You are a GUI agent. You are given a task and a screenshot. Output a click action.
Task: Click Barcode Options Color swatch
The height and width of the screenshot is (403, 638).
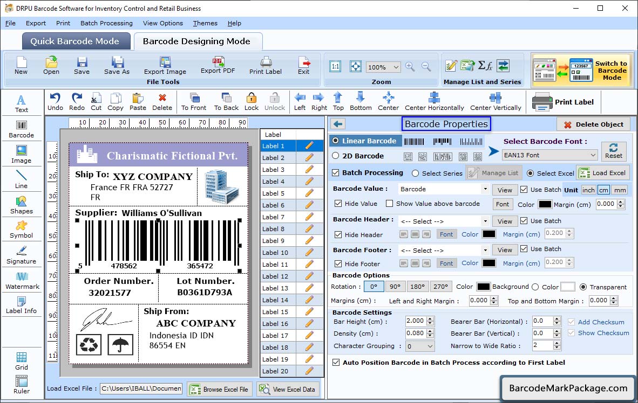coord(484,287)
